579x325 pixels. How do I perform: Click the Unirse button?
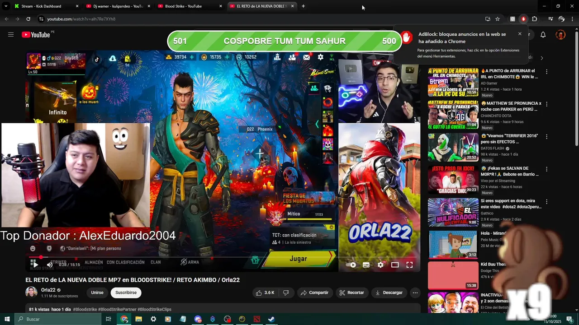[97, 292]
